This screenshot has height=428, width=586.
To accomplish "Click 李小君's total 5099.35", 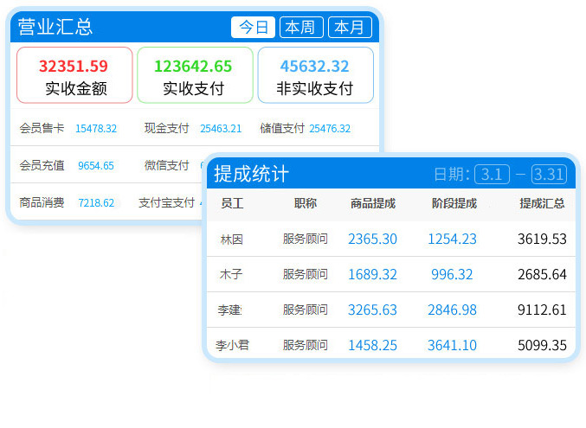I will (542, 346).
